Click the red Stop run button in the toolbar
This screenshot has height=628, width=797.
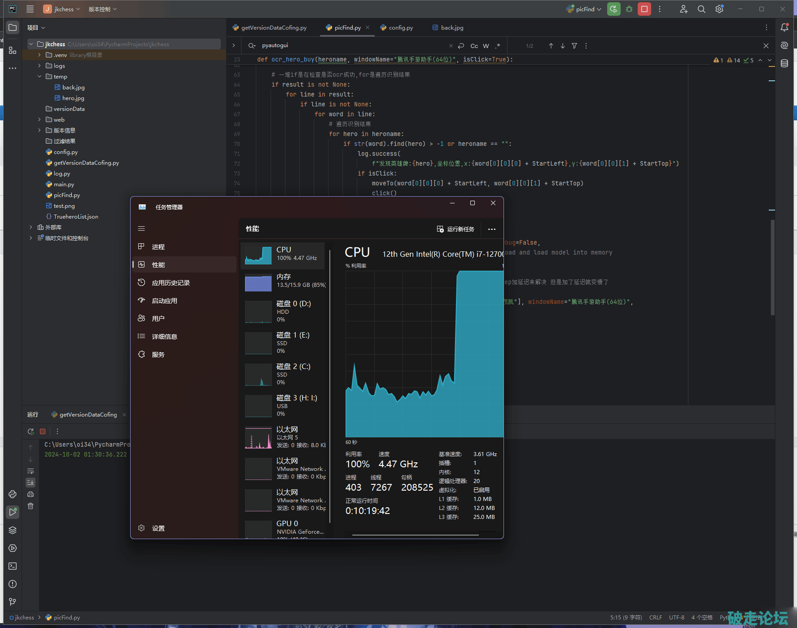pyautogui.click(x=644, y=9)
